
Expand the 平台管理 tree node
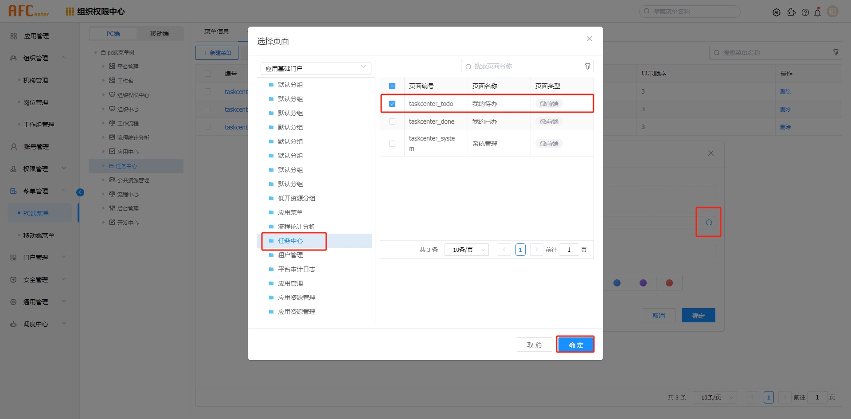point(104,66)
